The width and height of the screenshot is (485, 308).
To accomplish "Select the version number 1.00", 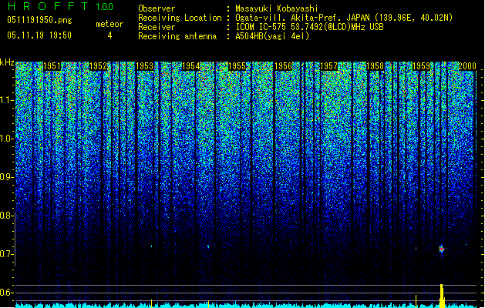I will 104,6.
